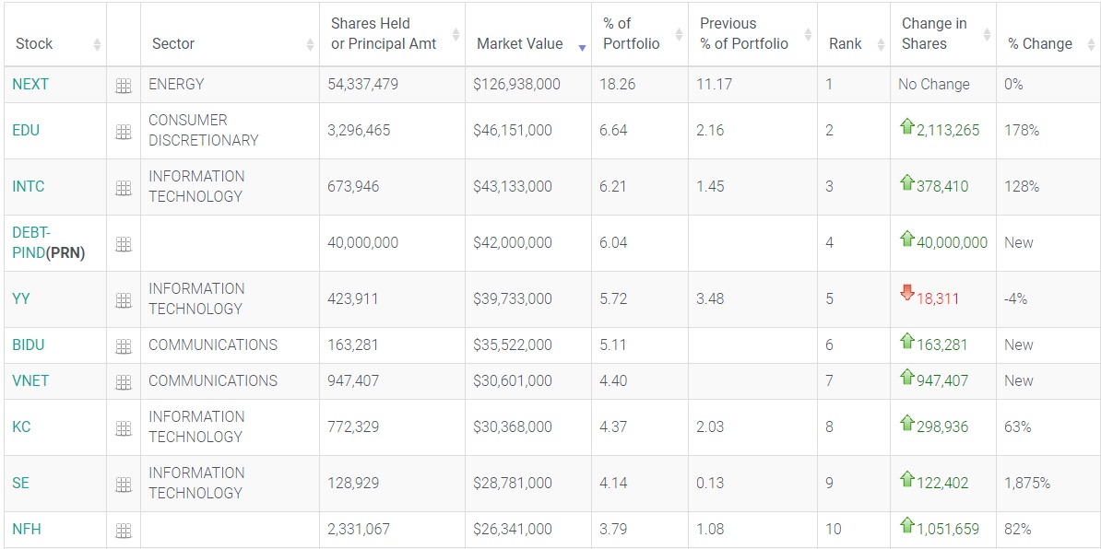1101x549 pixels.
Task: Sort by Market Value column header
Action: 519,44
